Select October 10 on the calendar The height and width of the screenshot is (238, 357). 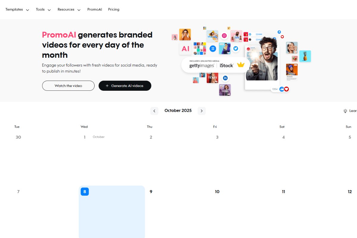[x=217, y=192]
